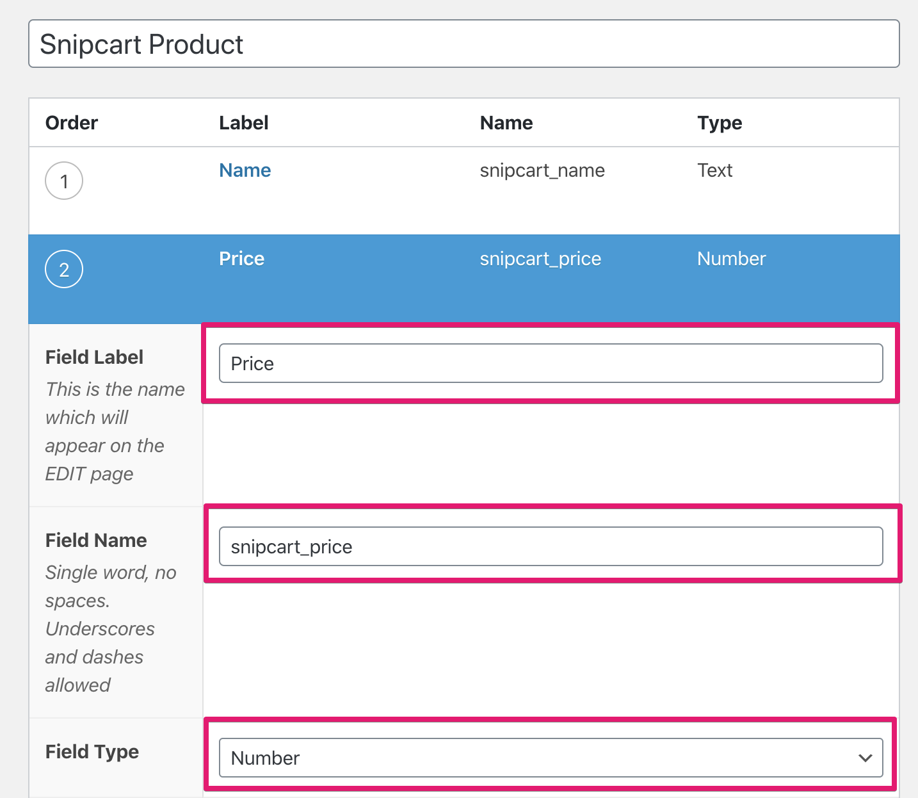918x798 pixels.
Task: Click the Number type in Price row
Action: pos(731,259)
